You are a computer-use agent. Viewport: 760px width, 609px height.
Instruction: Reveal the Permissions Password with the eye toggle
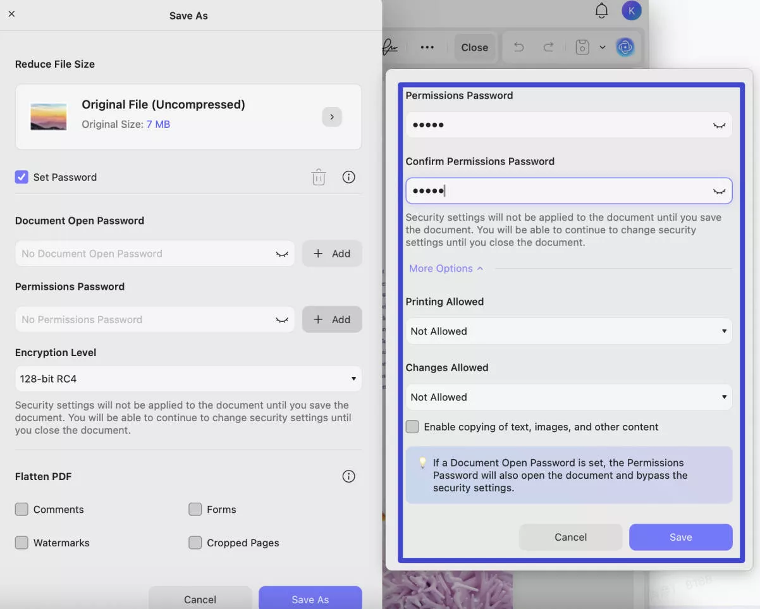pos(719,125)
